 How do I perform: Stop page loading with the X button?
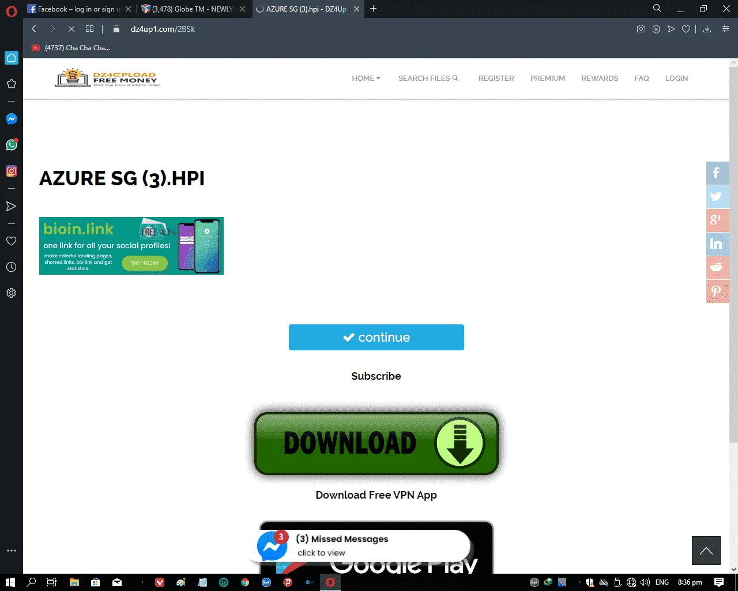(70, 29)
